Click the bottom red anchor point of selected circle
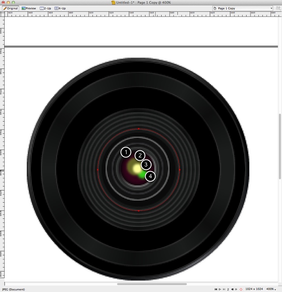This screenshot has height=292, width=282. pyautogui.click(x=139, y=211)
